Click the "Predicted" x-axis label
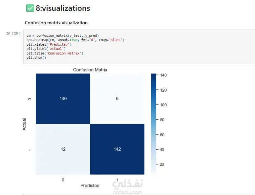The width and height of the screenshot is (255, 195). tap(90, 185)
